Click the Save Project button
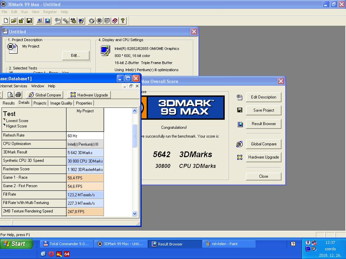Viewport: 346px width, 259px height. click(264, 110)
